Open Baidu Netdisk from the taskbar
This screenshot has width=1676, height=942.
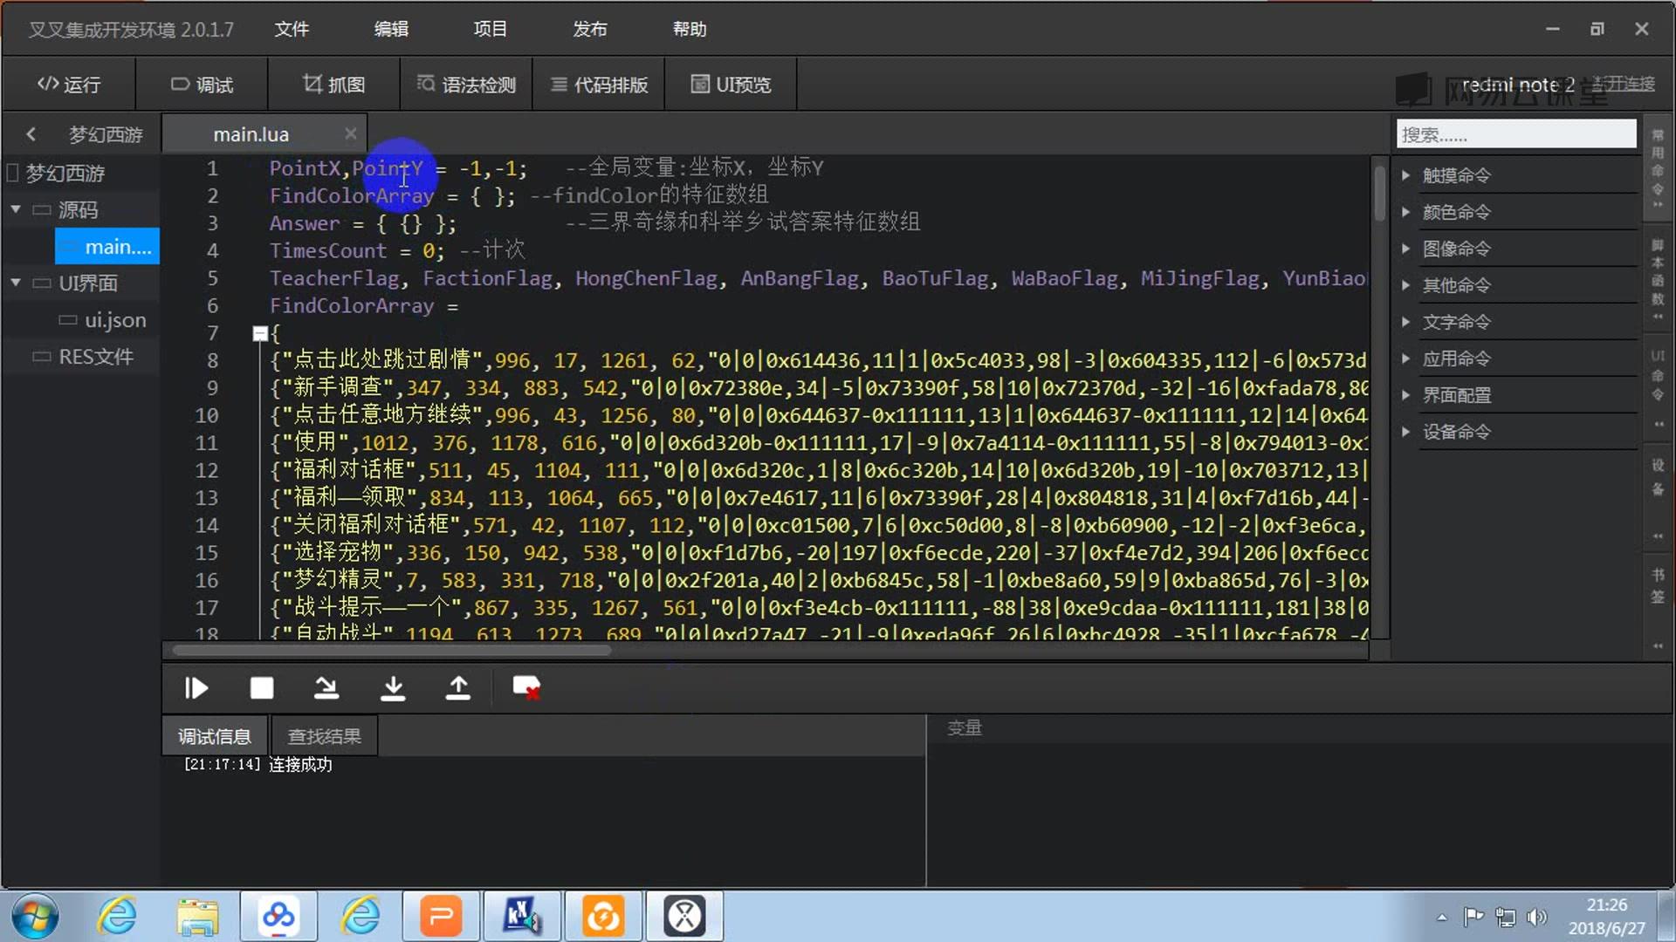point(278,917)
